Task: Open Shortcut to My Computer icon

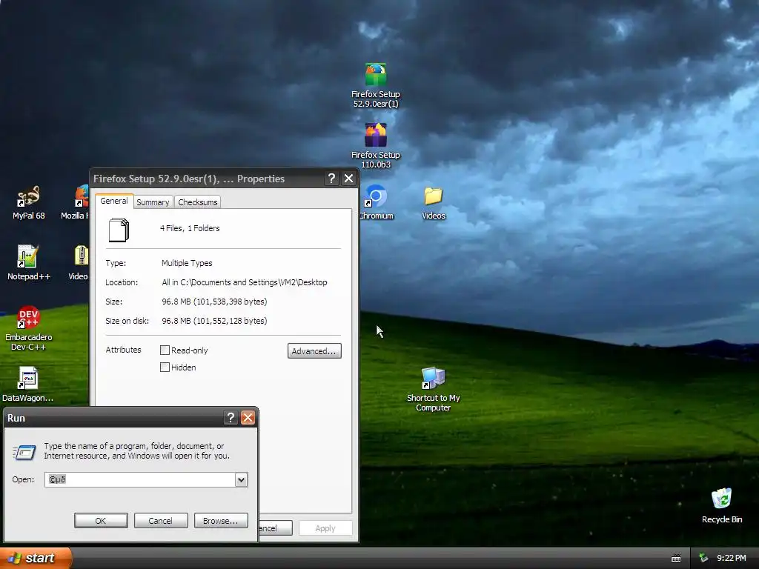Action: click(433, 390)
